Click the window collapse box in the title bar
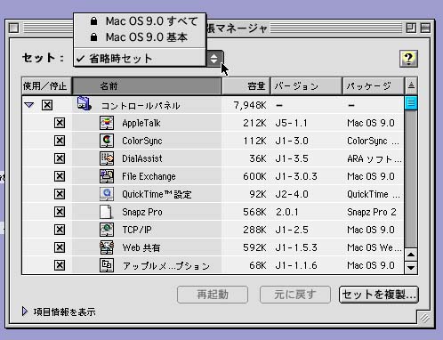This screenshot has height=340, width=443. [x=425, y=28]
